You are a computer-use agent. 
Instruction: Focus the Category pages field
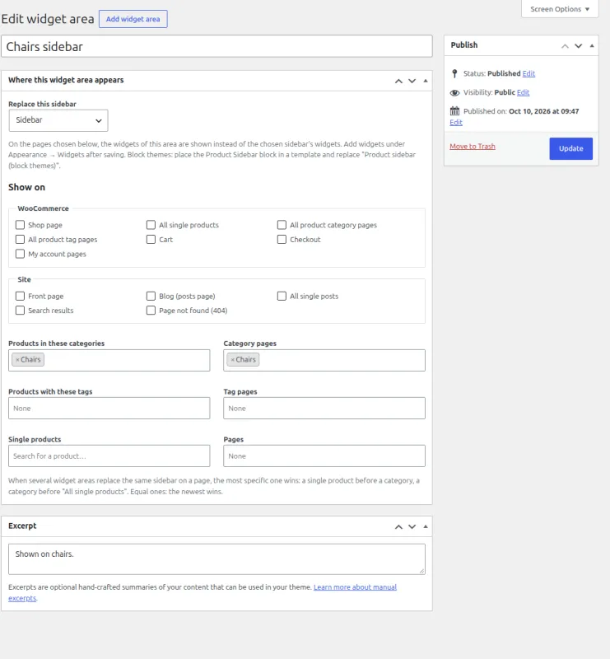(324, 360)
